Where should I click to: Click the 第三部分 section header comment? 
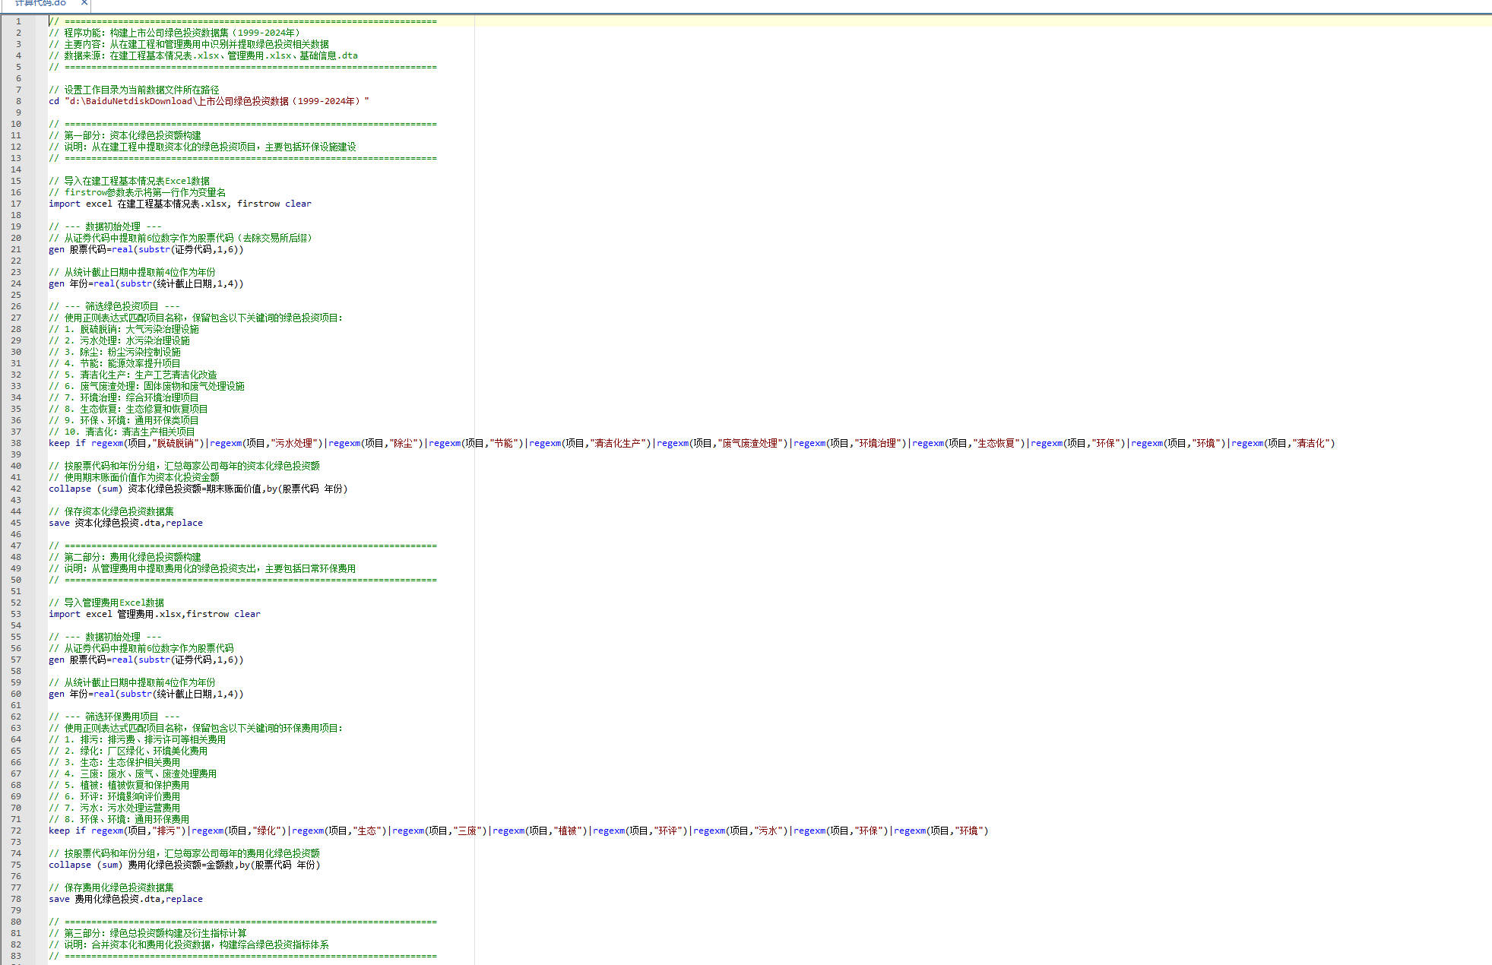[148, 933]
